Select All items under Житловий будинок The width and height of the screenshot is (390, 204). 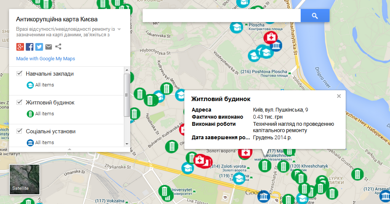(44, 114)
